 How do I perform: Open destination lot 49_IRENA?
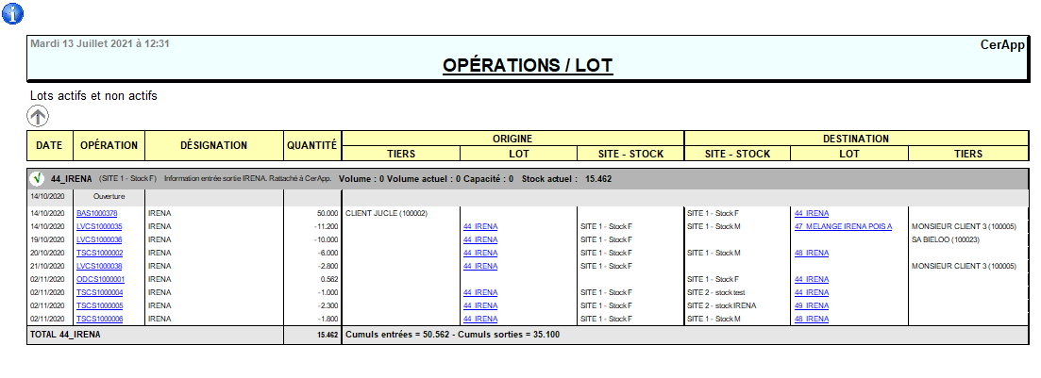pyautogui.click(x=812, y=305)
